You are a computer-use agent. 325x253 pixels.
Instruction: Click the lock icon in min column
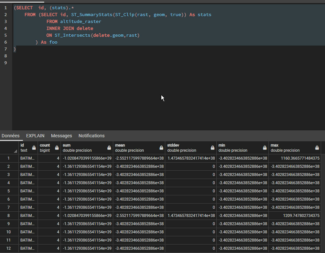pos(264,148)
